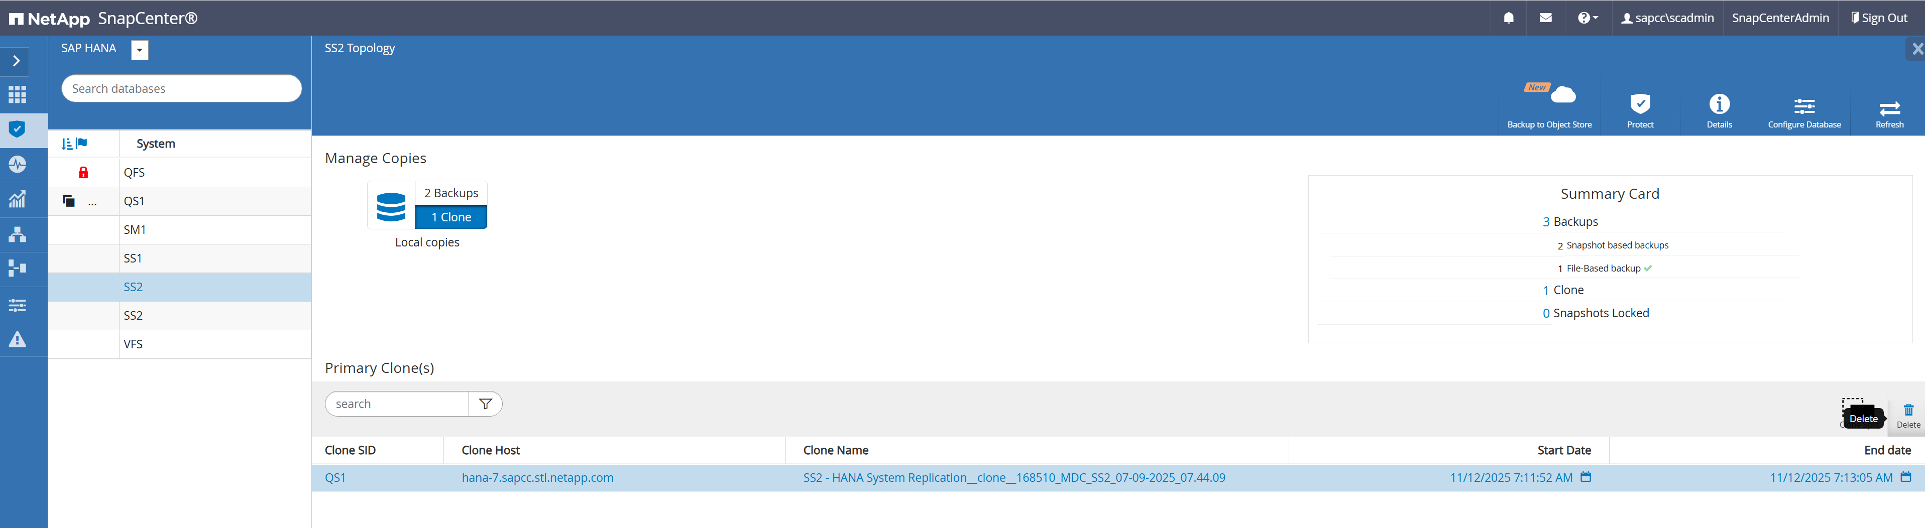
Task: Expand the left navigation menu chevron
Action: point(17,61)
